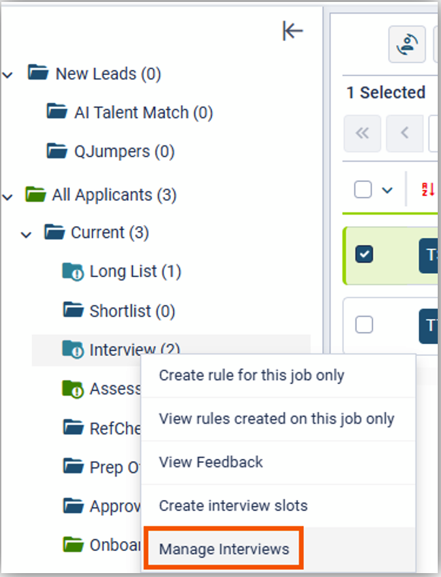This screenshot has height=577, width=441.
Task: Uncheck the selected applicant checkbox
Action: 364,254
